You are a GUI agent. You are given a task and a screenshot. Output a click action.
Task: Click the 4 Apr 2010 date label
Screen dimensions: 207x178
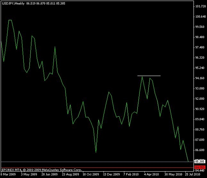coord(151,174)
